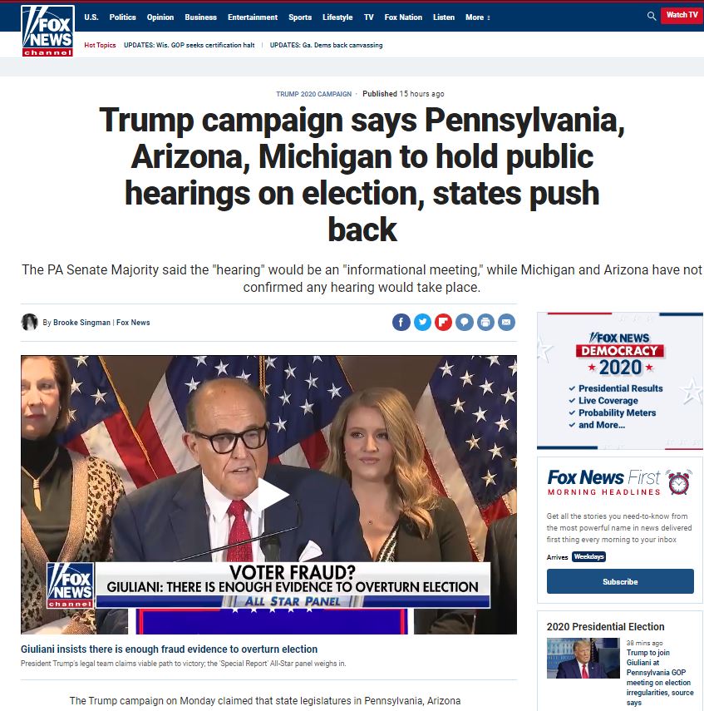
Task: Subscribe to Fox News First newsletter
Action: pos(620,581)
